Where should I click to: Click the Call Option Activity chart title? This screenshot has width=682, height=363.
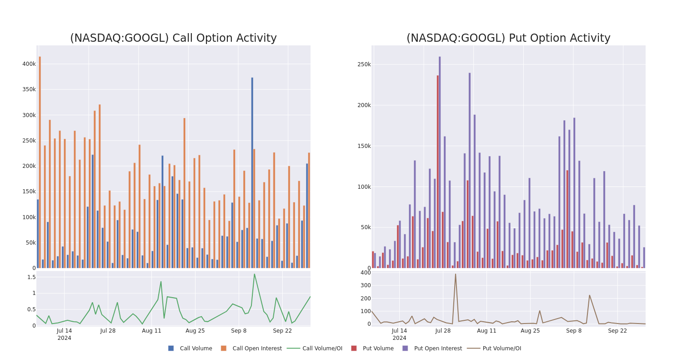tap(173, 38)
